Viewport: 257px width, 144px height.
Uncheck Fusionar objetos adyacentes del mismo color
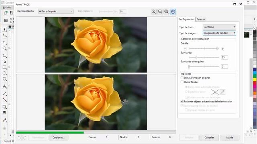(182, 101)
